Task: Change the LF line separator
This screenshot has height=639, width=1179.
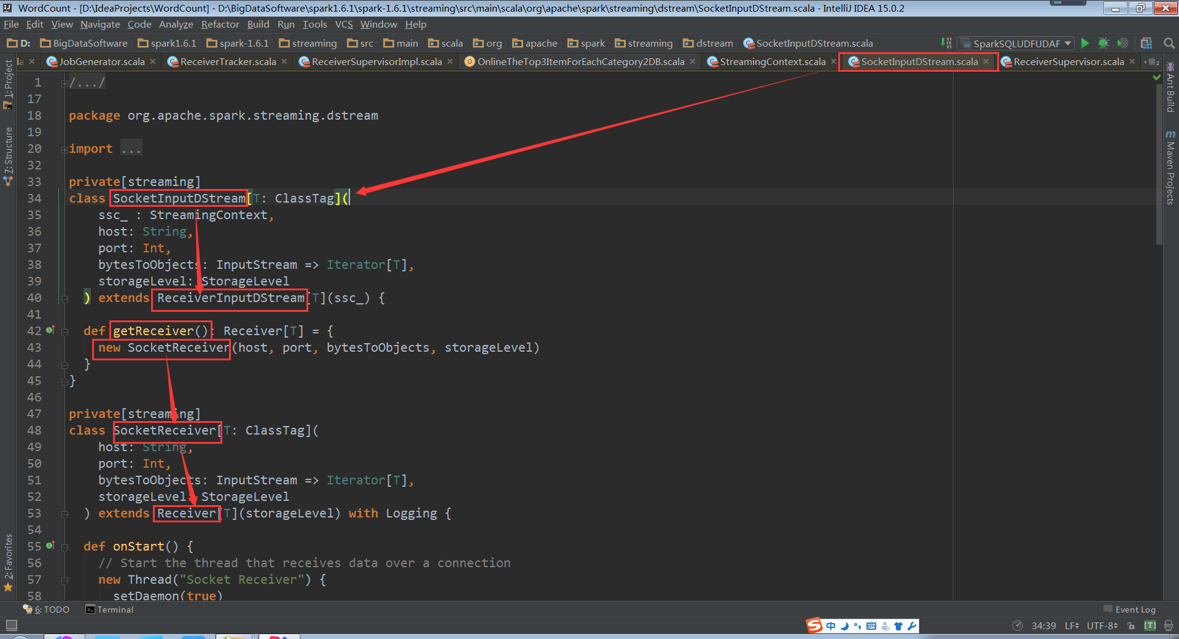Action: point(1072,625)
